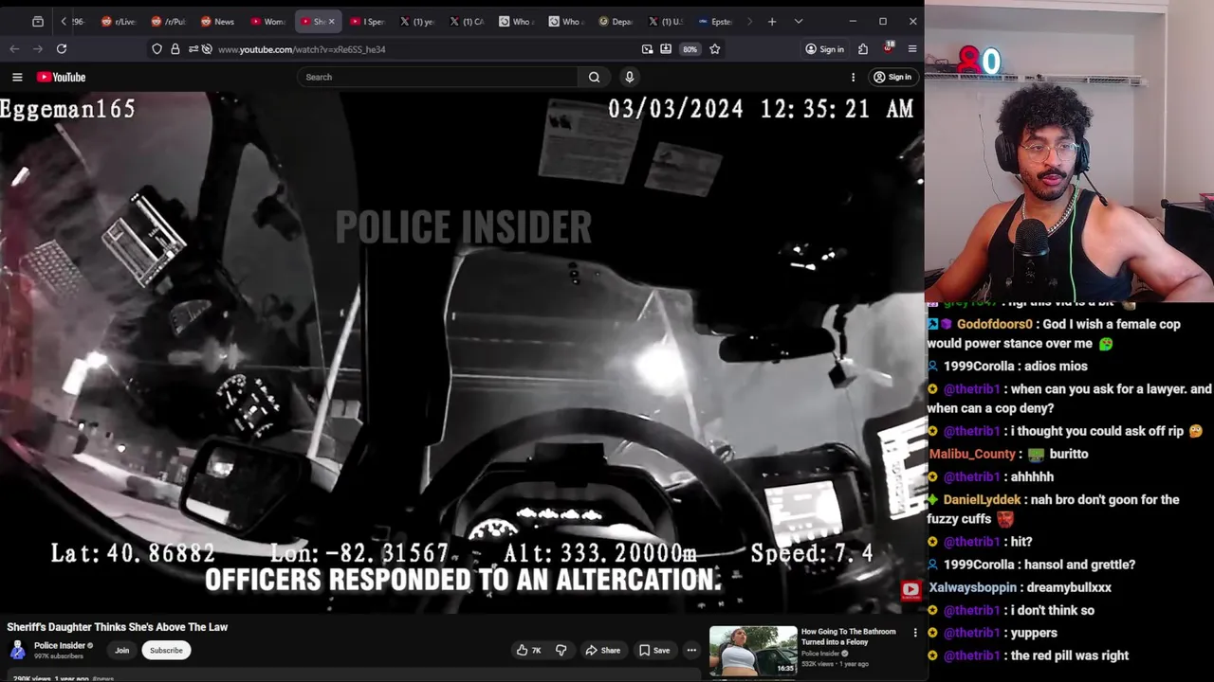Screen dimensions: 1214x682
Task: Click the YouTube Search input field
Action: 439,77
